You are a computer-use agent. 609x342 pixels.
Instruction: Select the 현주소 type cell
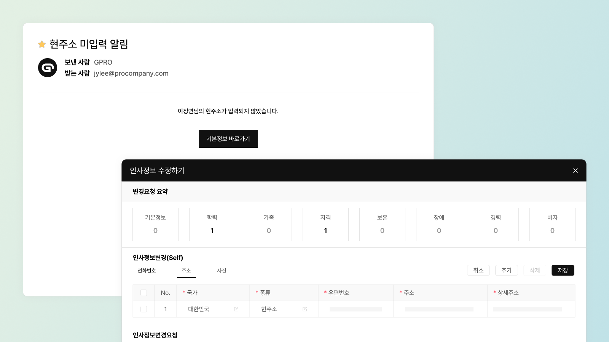pos(284,309)
